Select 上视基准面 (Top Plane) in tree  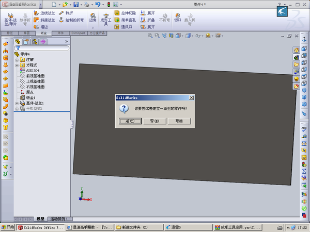point(32,81)
